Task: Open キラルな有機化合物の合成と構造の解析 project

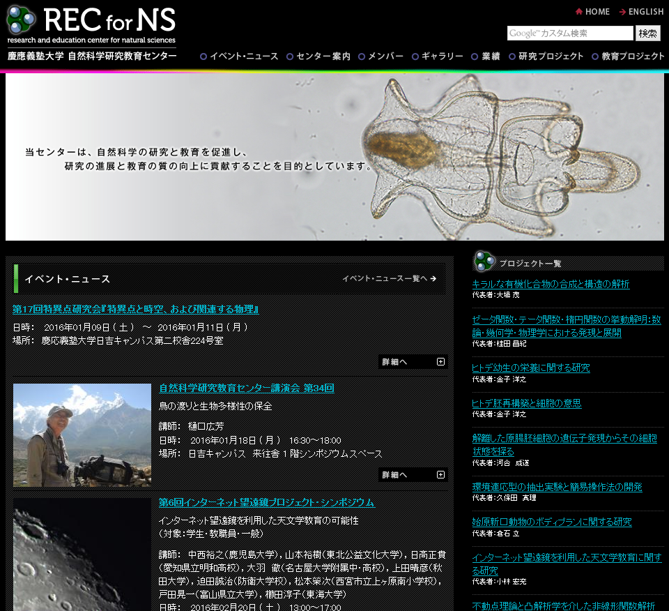Action: coord(551,284)
